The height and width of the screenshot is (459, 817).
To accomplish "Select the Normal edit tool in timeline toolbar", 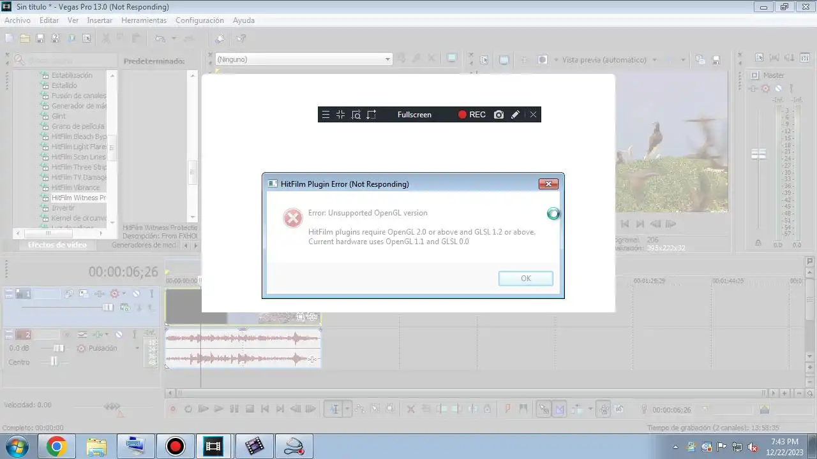I will [334, 409].
